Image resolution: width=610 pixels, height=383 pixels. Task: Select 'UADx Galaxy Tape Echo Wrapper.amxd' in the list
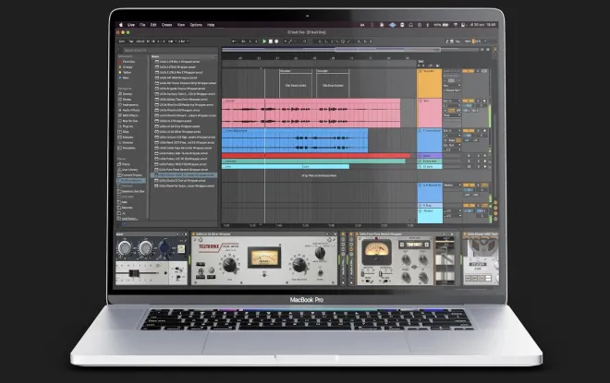pos(183,100)
